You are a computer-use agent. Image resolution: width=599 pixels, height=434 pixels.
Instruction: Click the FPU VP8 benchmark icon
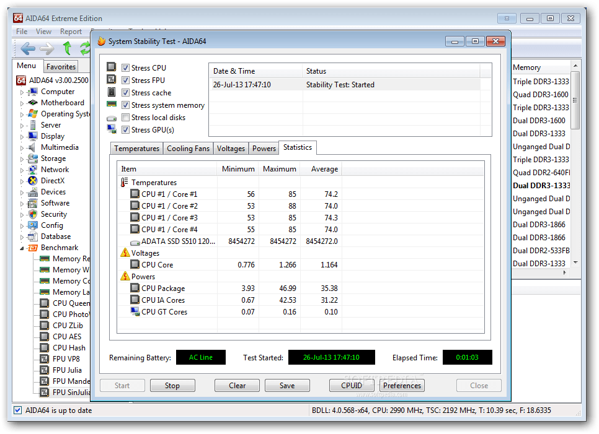[x=45, y=359]
